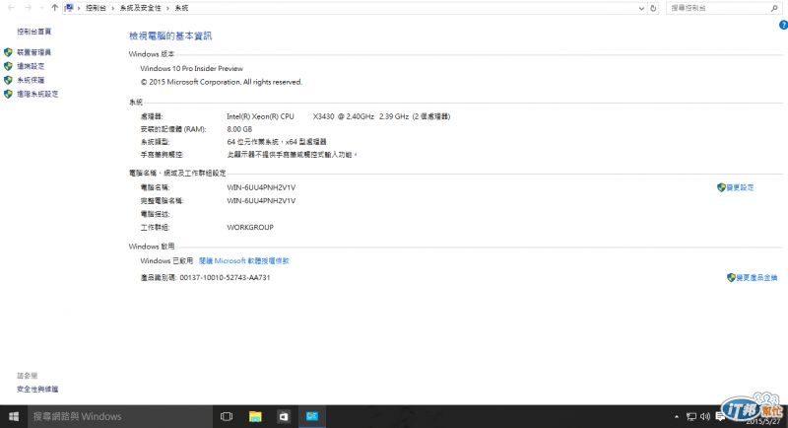Screen dimensions: 788x428
Task: Click Control Panel breadcrumb in address bar
Action: (x=96, y=8)
